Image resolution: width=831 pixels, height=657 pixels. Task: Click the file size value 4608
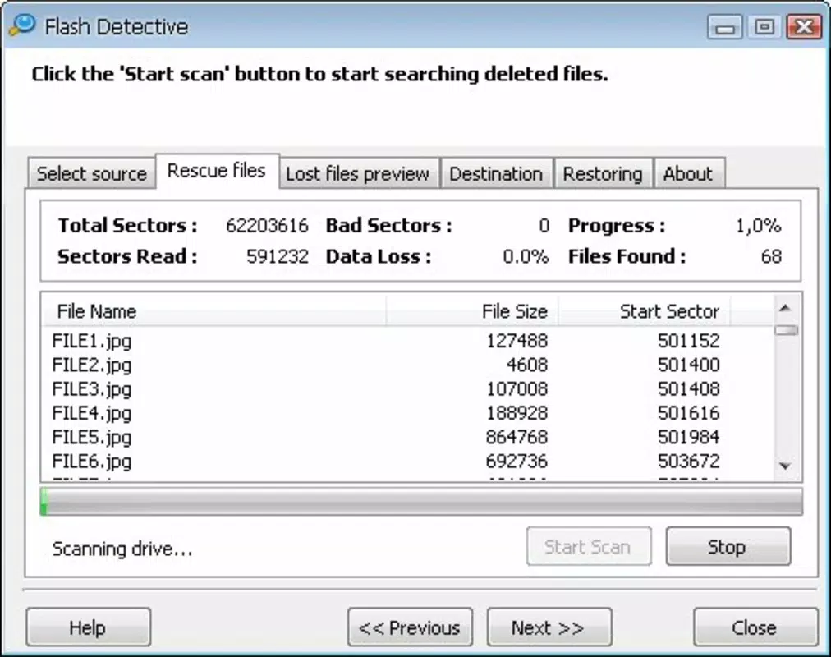527,365
